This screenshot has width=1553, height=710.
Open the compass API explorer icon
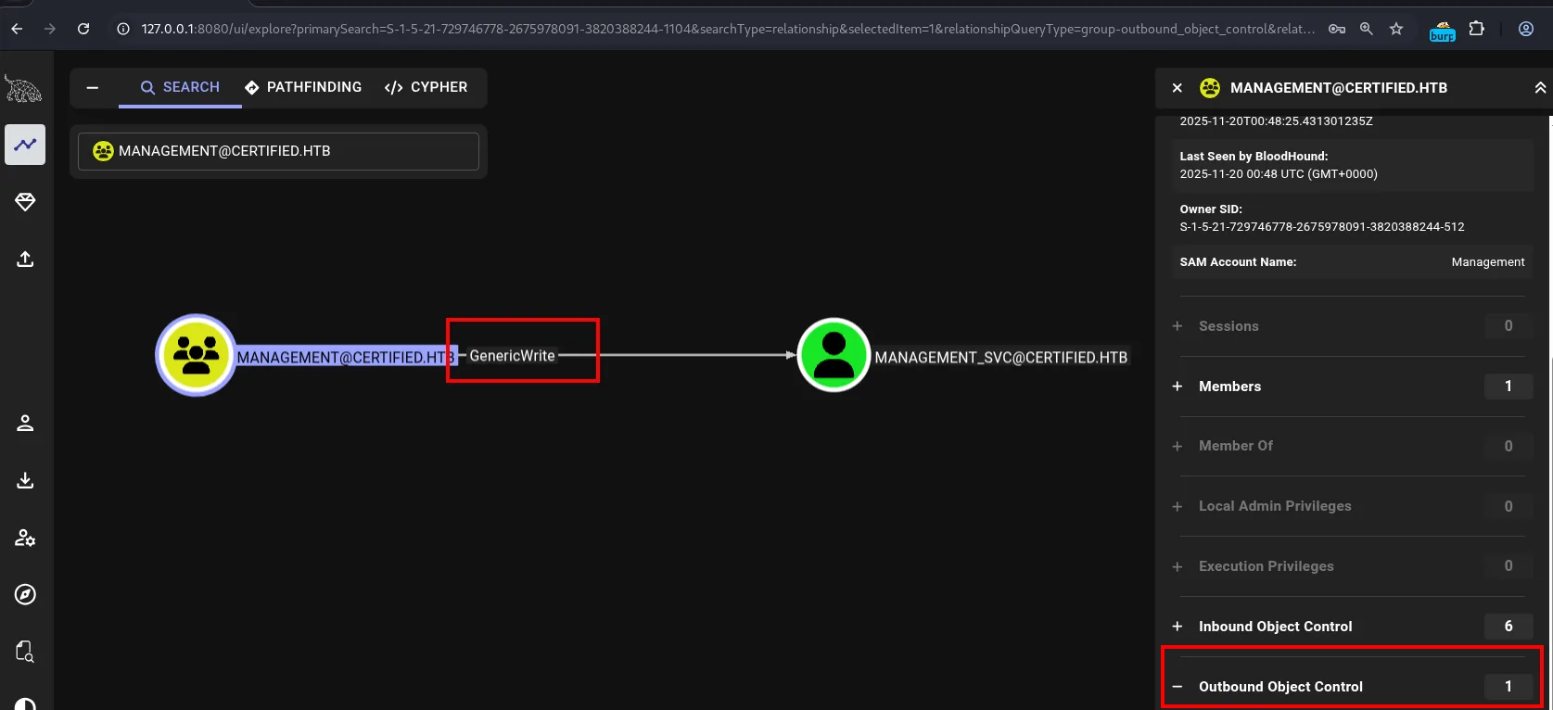(25, 594)
